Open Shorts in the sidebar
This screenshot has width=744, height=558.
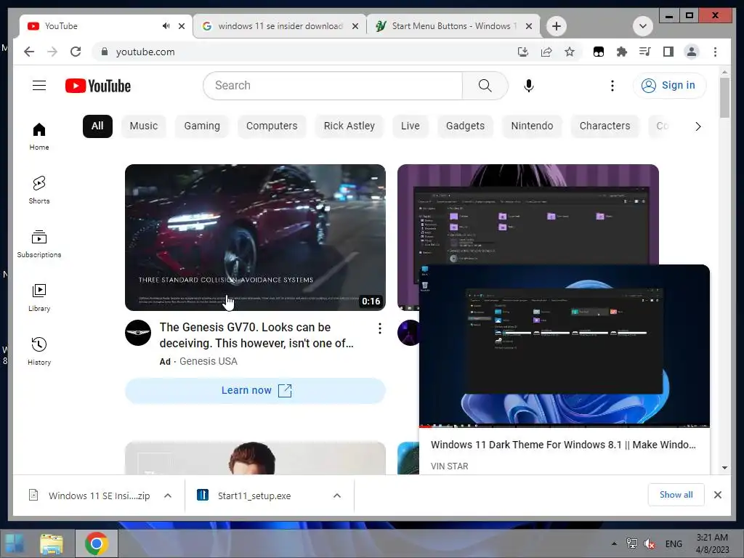pos(39,190)
